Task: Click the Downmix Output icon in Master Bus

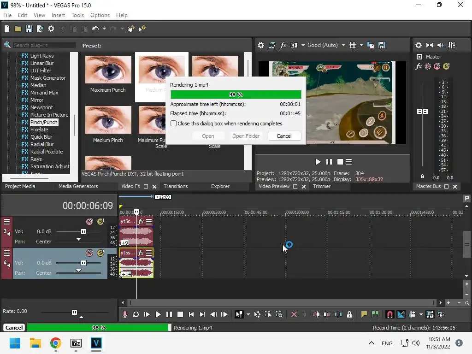Action: click(x=430, y=45)
